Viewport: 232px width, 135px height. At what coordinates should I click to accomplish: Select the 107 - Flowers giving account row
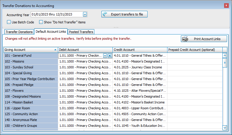30,91
